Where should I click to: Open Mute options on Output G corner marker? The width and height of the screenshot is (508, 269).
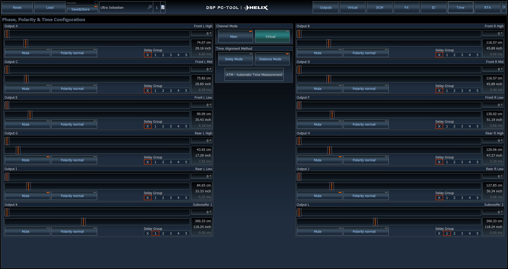click(x=48, y=157)
